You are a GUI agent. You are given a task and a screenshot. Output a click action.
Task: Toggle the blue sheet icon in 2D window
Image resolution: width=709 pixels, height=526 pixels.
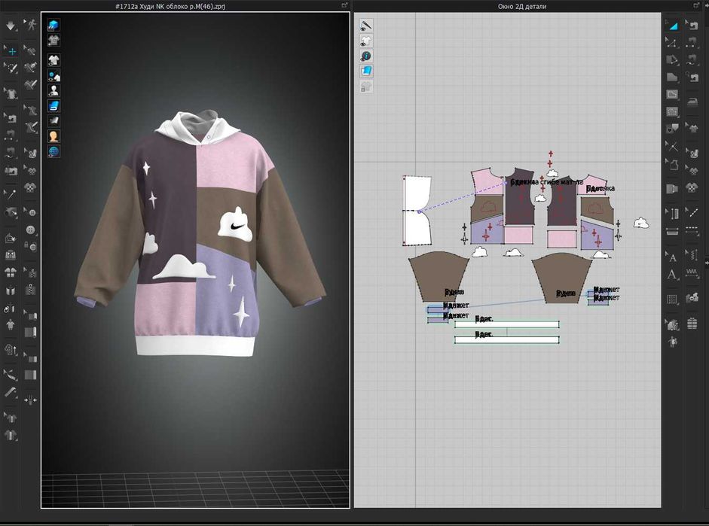(x=366, y=71)
